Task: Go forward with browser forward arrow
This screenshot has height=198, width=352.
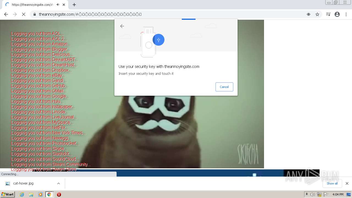Action: click(15, 14)
